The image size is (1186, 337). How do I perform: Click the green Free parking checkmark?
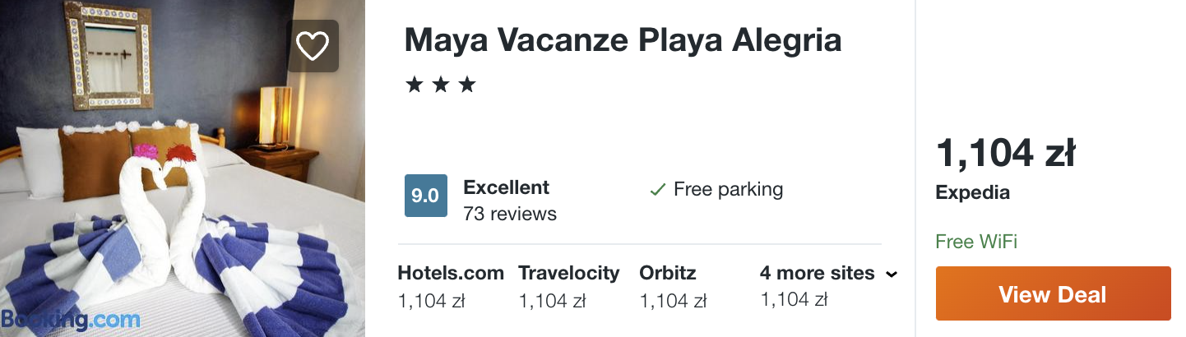point(657,190)
